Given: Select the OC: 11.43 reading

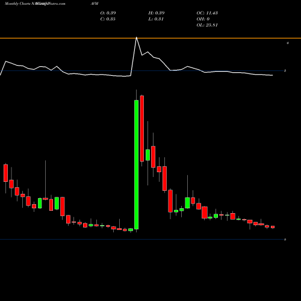Looking at the screenshot, I should click(207, 13).
